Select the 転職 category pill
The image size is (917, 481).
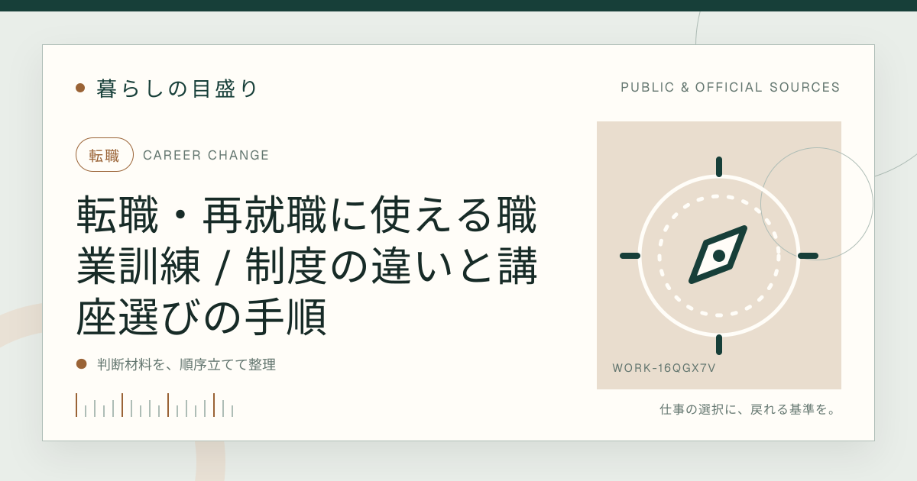pyautogui.click(x=105, y=155)
